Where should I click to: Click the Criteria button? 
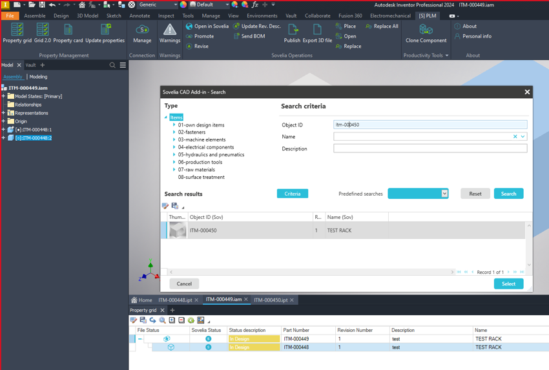pyautogui.click(x=293, y=194)
